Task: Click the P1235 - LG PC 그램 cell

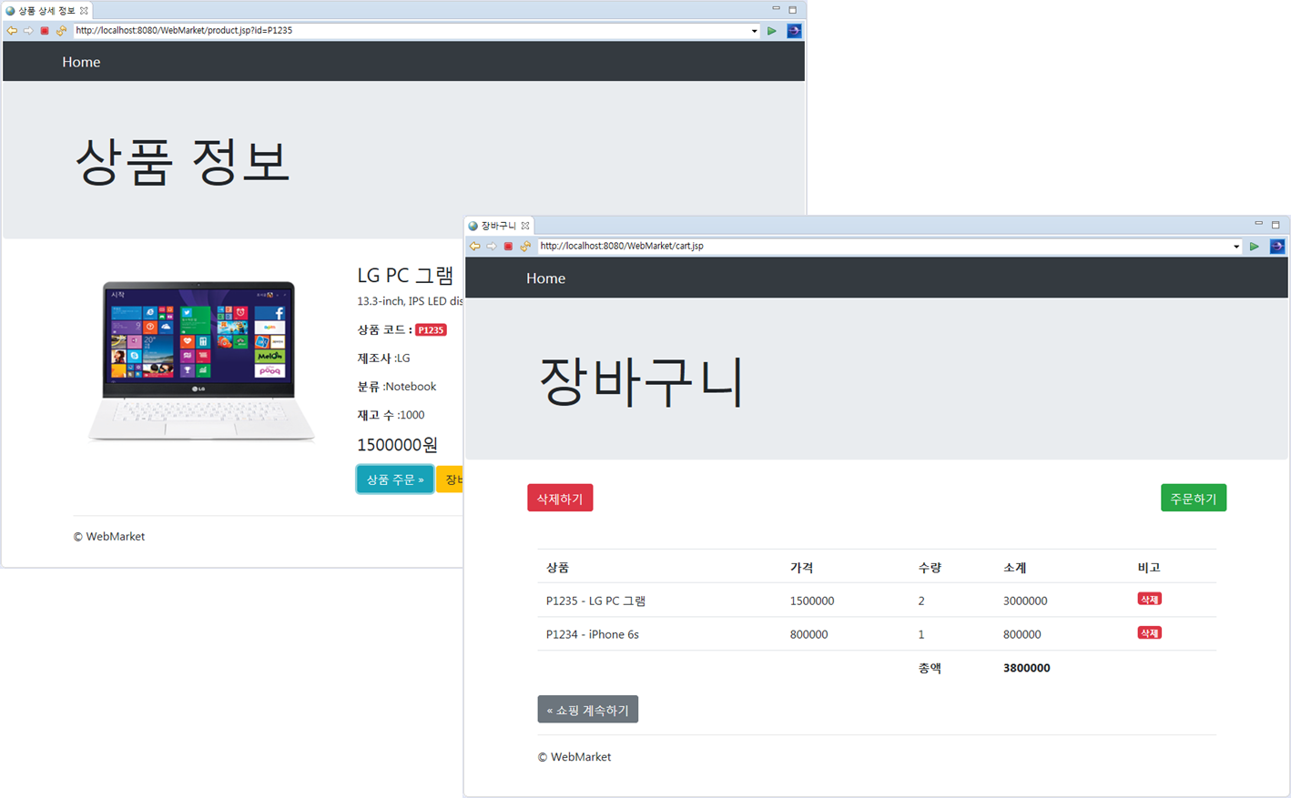Action: (595, 601)
